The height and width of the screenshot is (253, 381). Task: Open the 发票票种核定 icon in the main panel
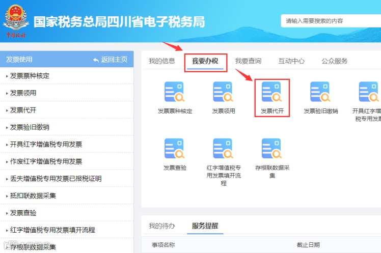click(175, 92)
